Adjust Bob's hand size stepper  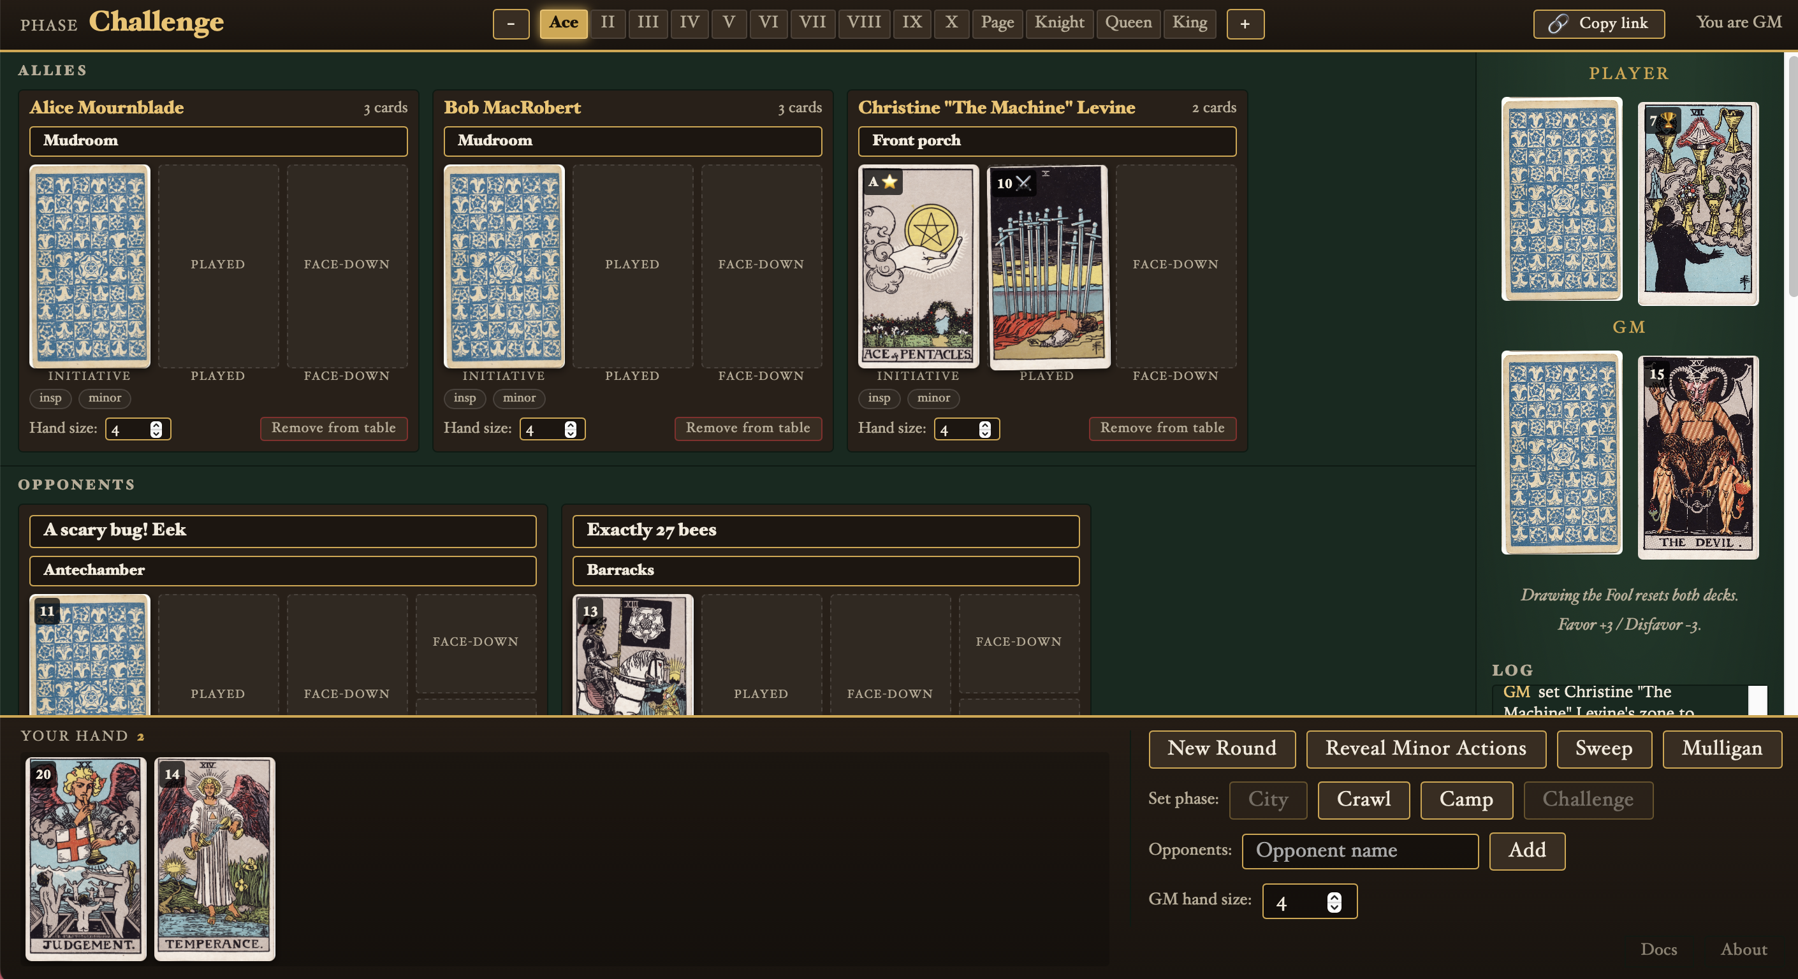point(570,429)
